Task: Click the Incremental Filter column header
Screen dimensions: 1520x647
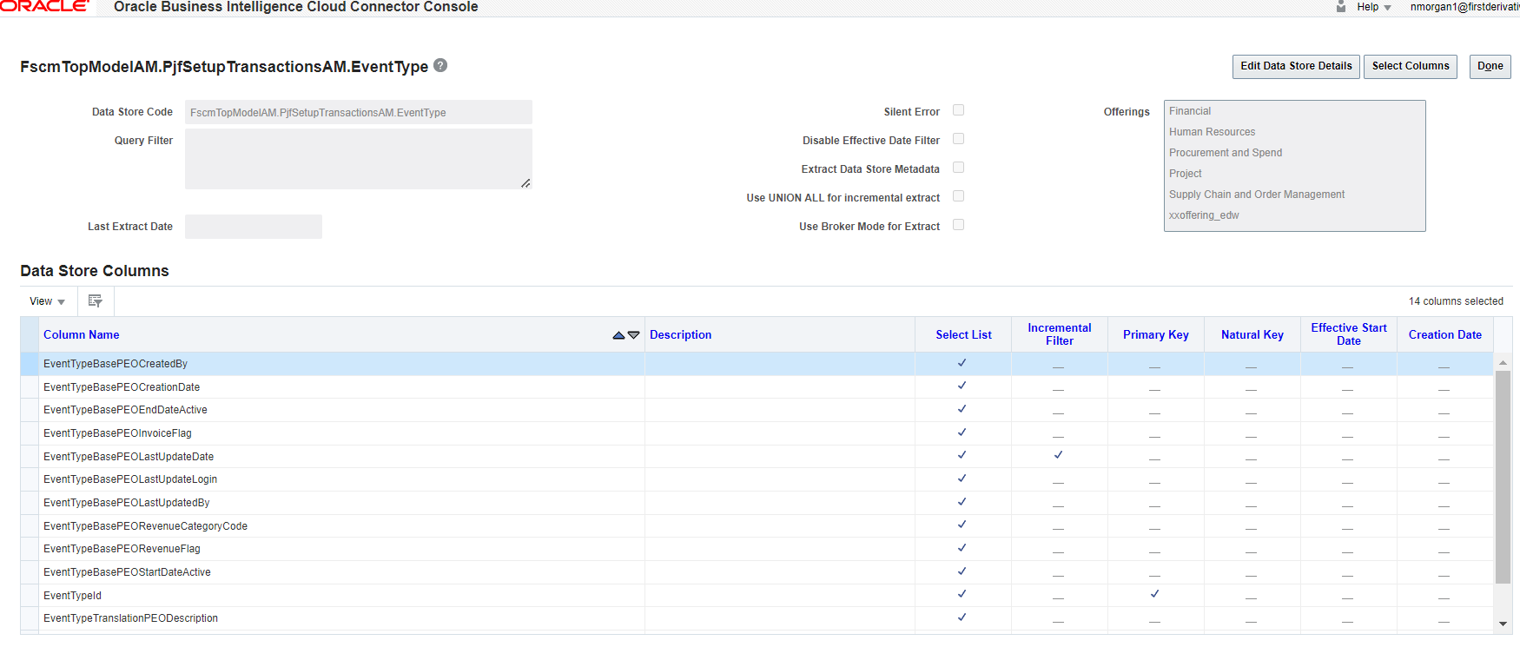Action: click(1059, 334)
